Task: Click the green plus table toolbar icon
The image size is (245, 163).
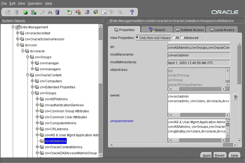Action: point(69,12)
